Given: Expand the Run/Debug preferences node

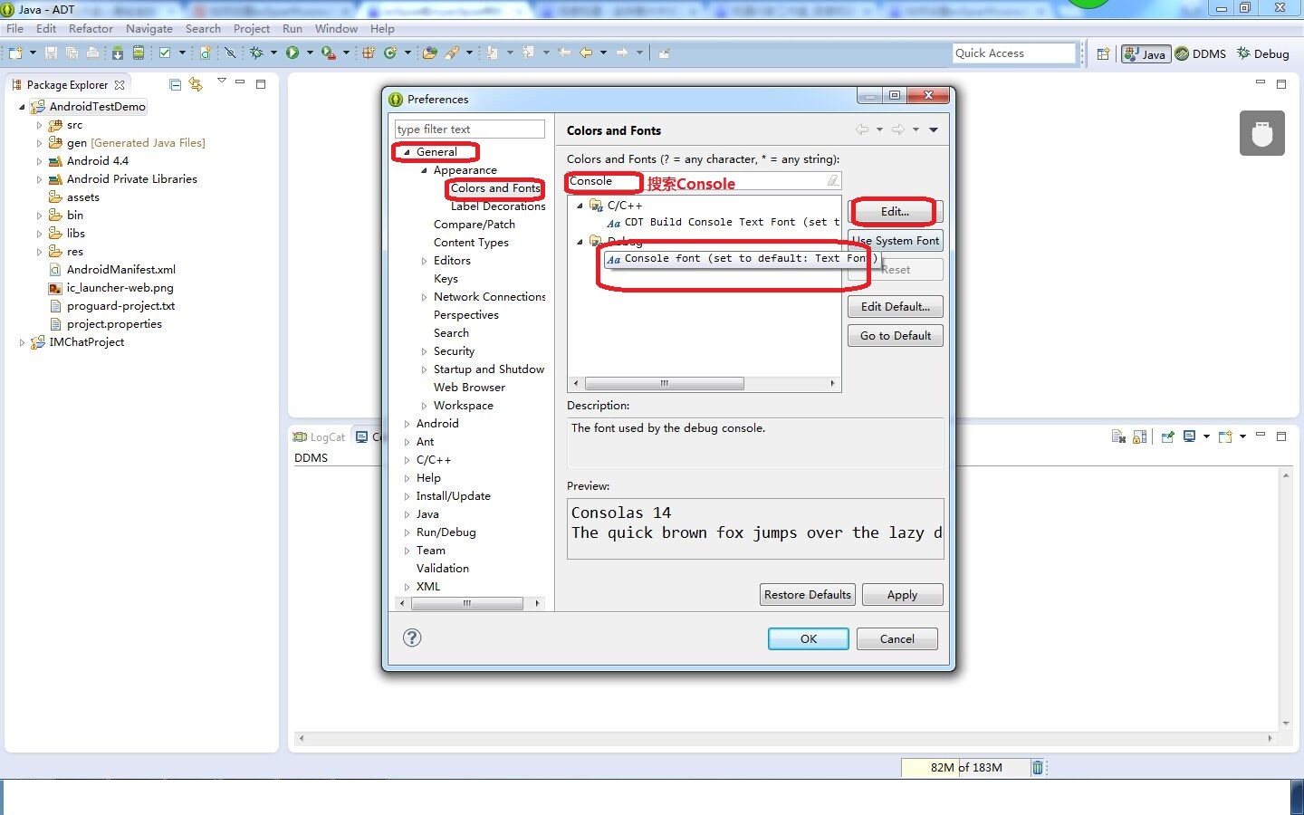Looking at the screenshot, I should (x=407, y=532).
